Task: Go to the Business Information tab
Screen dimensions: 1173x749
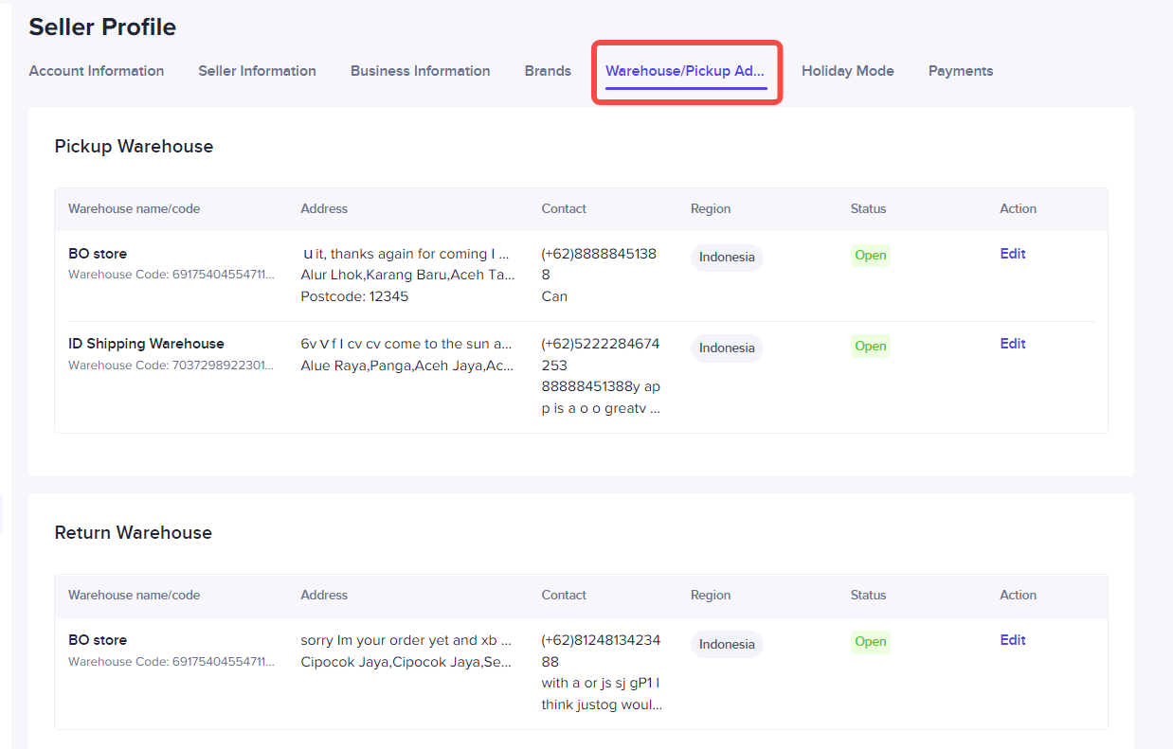Action: pos(420,71)
